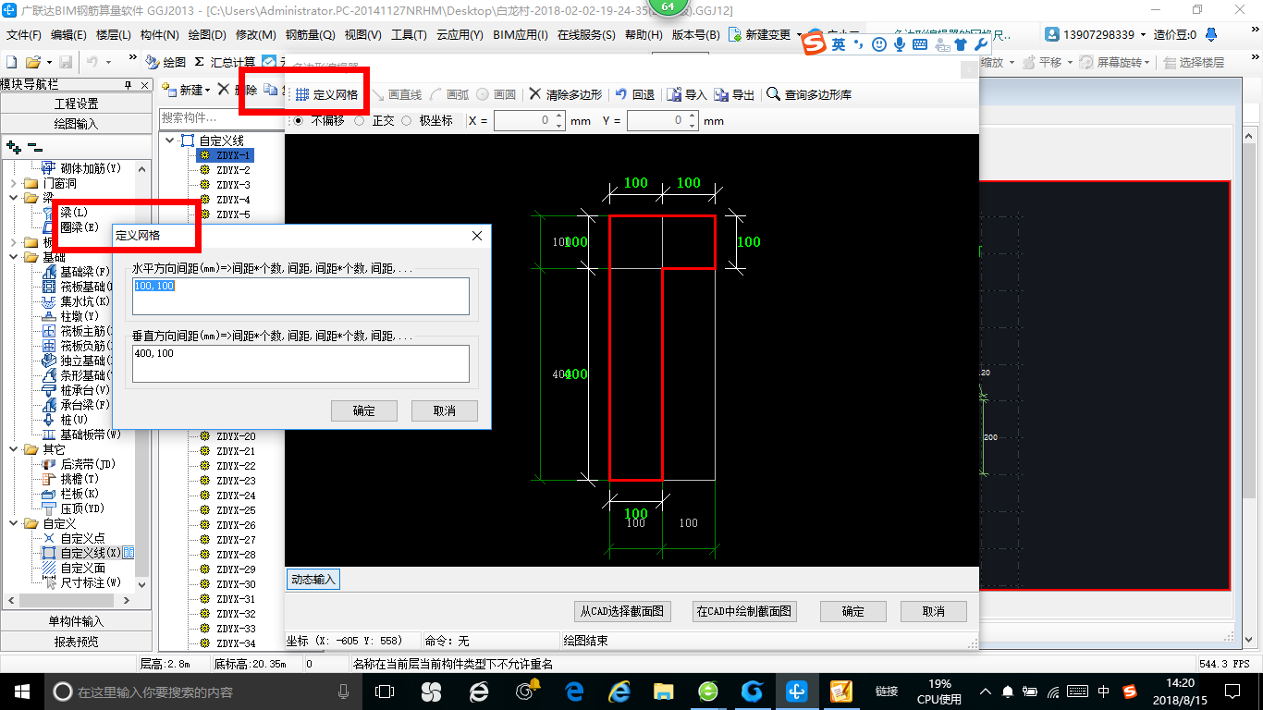1263x710 pixels.
Task: Toggle the 动态输入 button
Action: [x=313, y=580]
